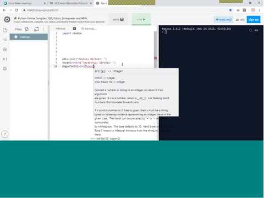Click the new repl button
This screenshot has height=198, width=264.
coord(223,20)
